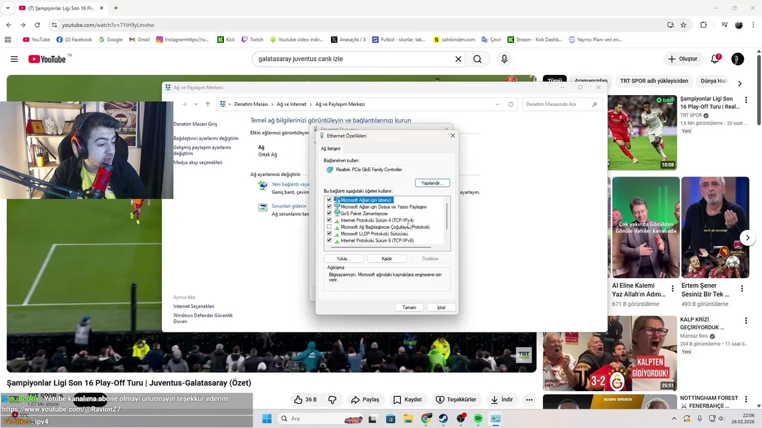The image size is (762, 428).
Task: Open Medya akışı seçenekleri link
Action: (x=198, y=162)
